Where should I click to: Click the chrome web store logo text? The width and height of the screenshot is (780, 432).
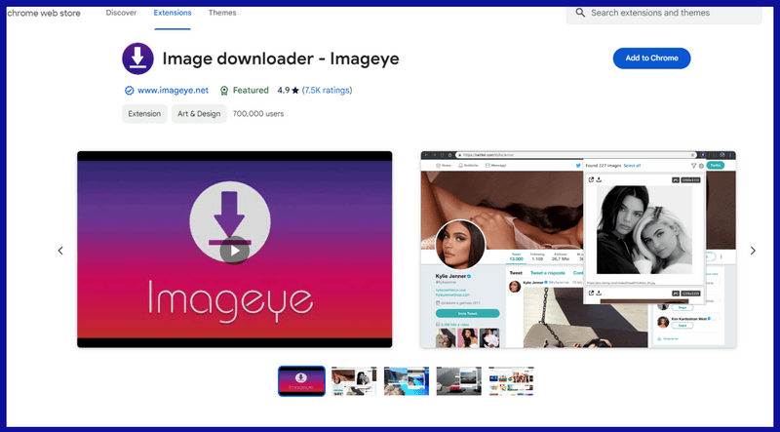[x=46, y=13]
